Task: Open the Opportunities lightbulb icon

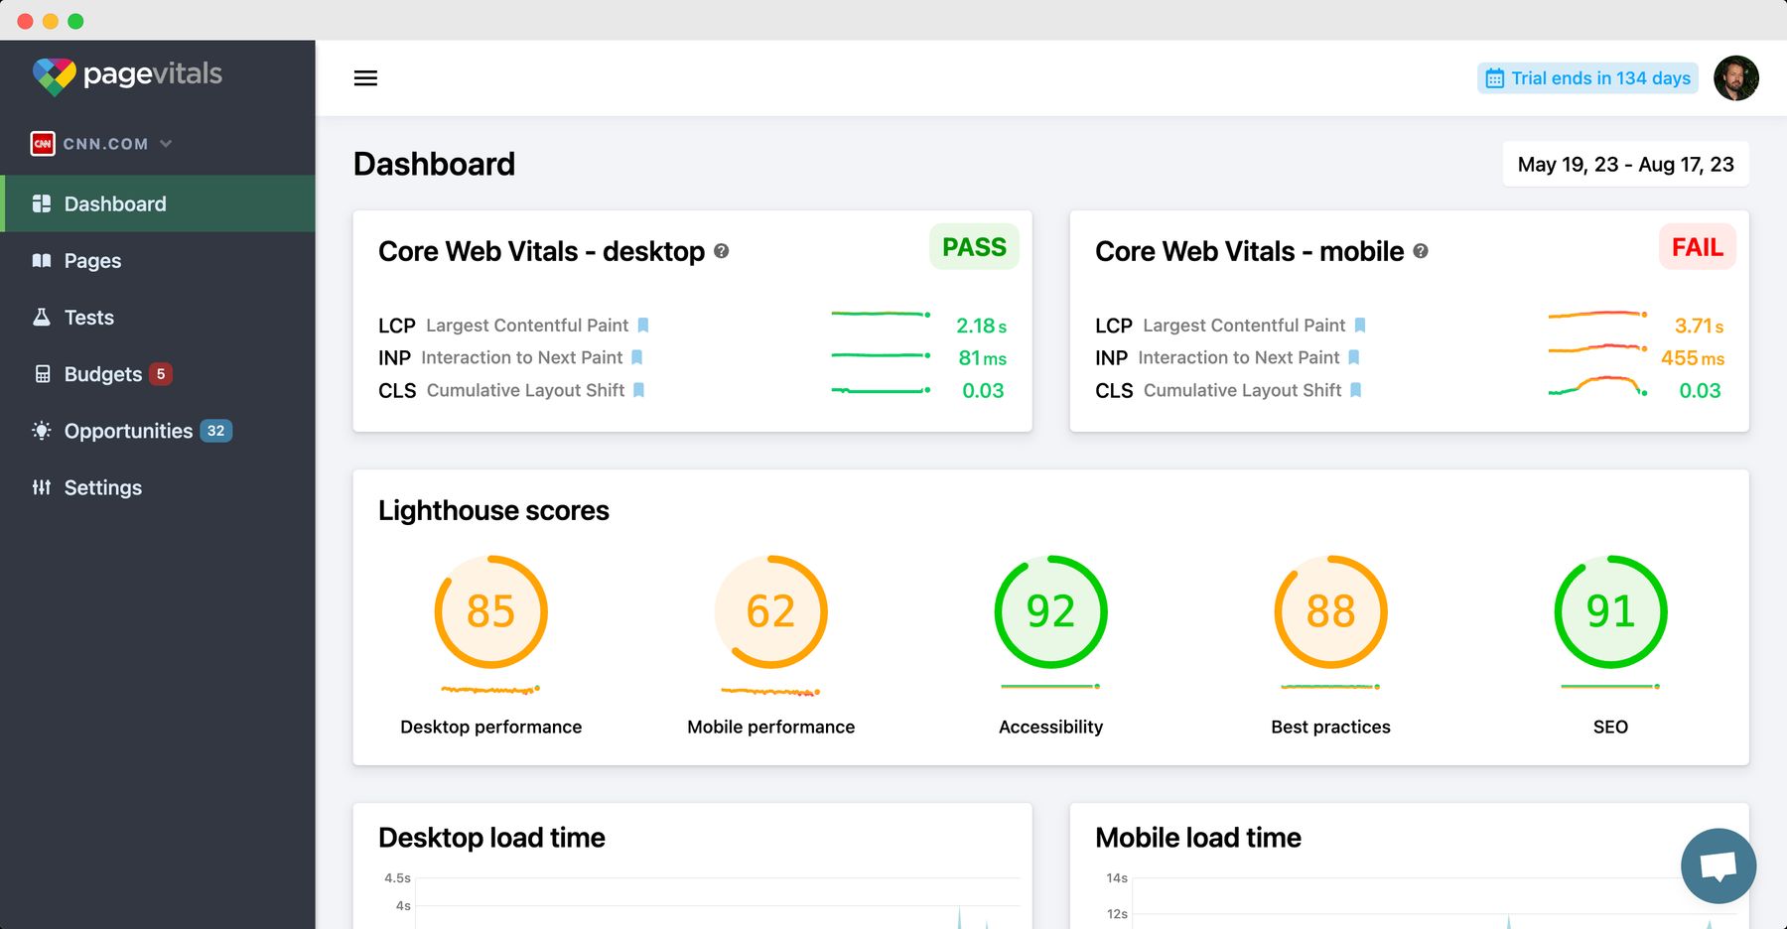Action: pyautogui.click(x=41, y=431)
